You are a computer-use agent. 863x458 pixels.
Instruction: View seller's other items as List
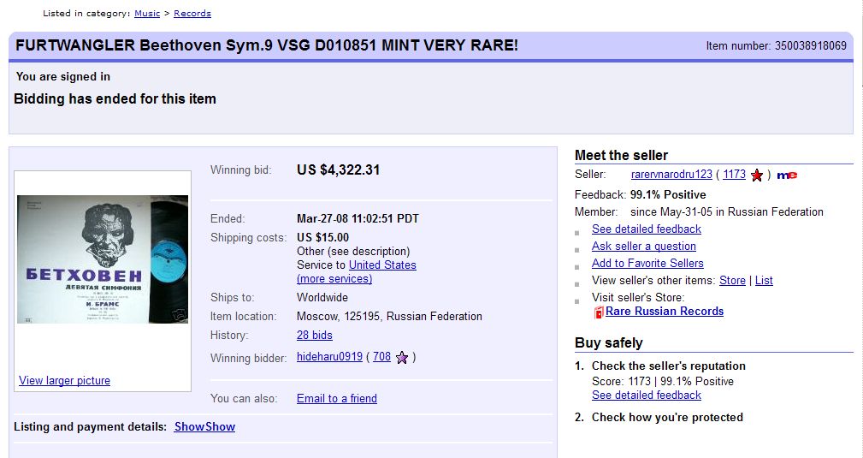(x=764, y=281)
